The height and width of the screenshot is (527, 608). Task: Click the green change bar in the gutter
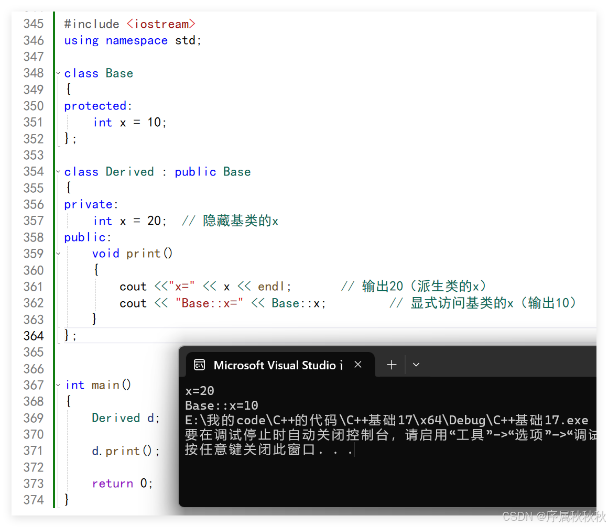(54, 210)
